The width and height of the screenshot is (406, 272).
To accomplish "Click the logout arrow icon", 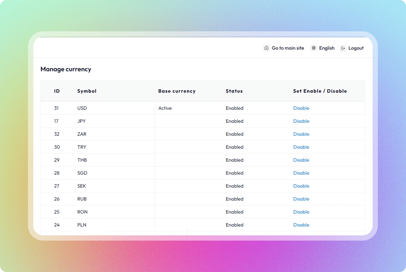I will tap(343, 48).
